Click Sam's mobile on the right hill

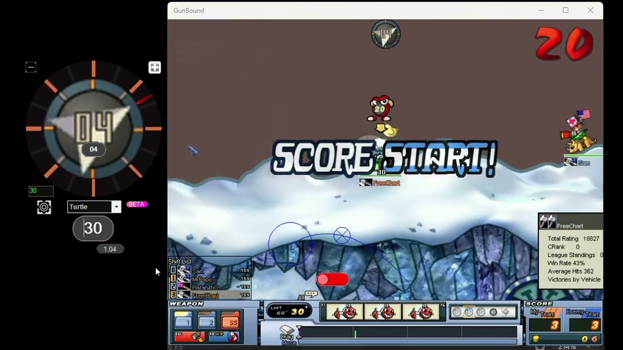(x=579, y=132)
